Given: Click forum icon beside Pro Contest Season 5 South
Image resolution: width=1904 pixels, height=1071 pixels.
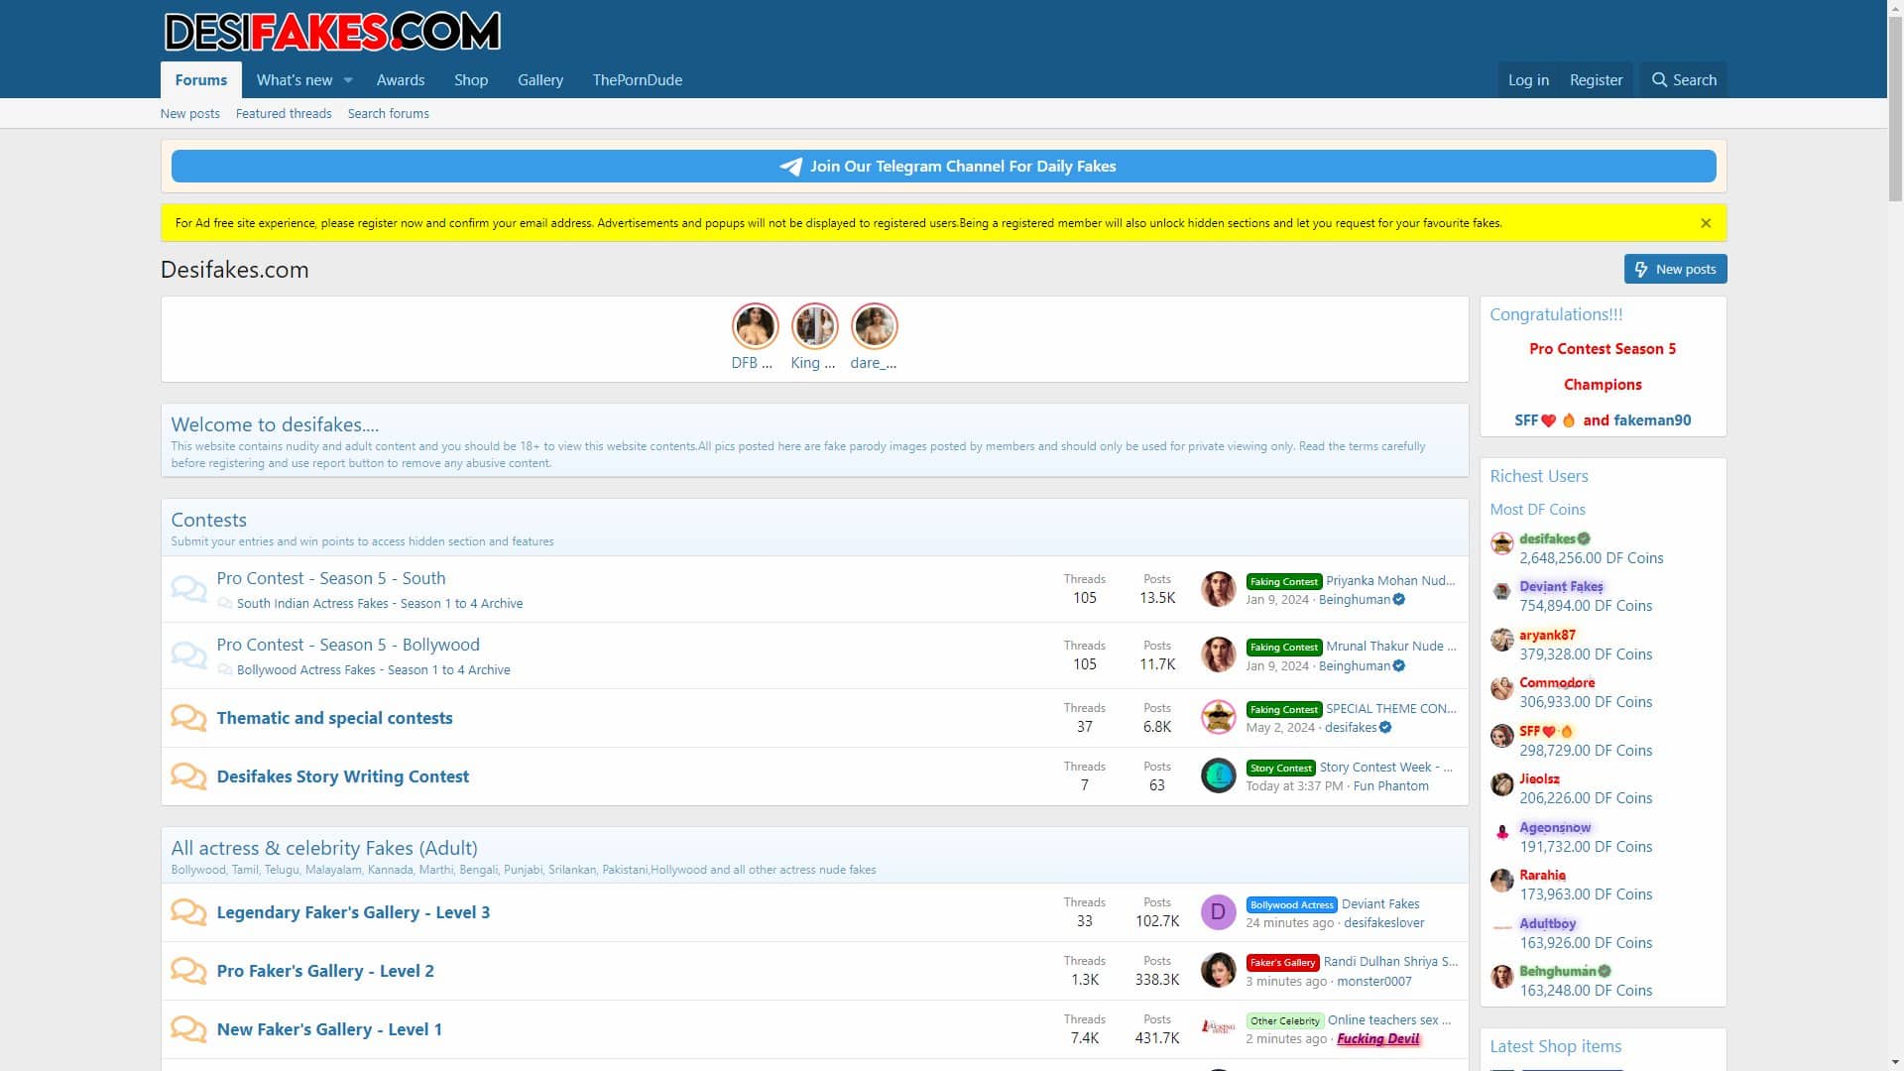Looking at the screenshot, I should (x=188, y=589).
